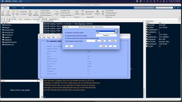Viewport: 182px width, 102px height.
Task: Click the Compare tool
Action: pyautogui.click(x=23, y=14)
